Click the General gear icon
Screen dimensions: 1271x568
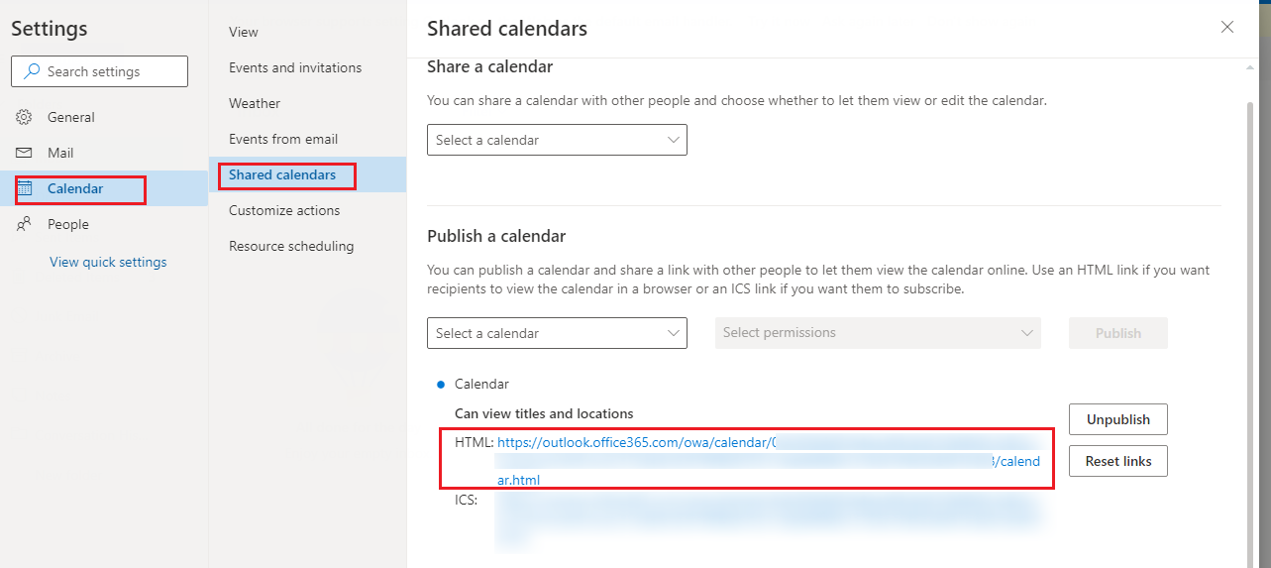[x=25, y=117]
